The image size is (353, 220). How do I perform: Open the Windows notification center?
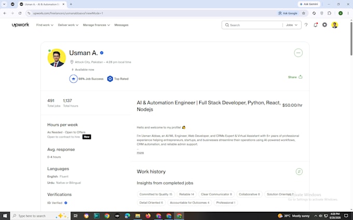tap(346, 216)
